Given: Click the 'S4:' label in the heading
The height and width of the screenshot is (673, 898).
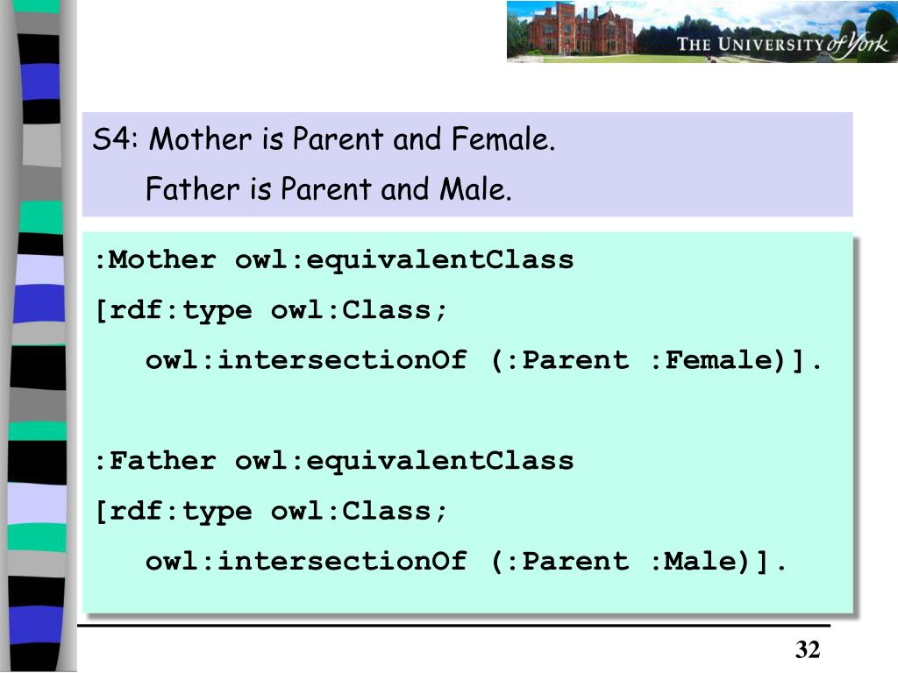Looking at the screenshot, I should (115, 139).
